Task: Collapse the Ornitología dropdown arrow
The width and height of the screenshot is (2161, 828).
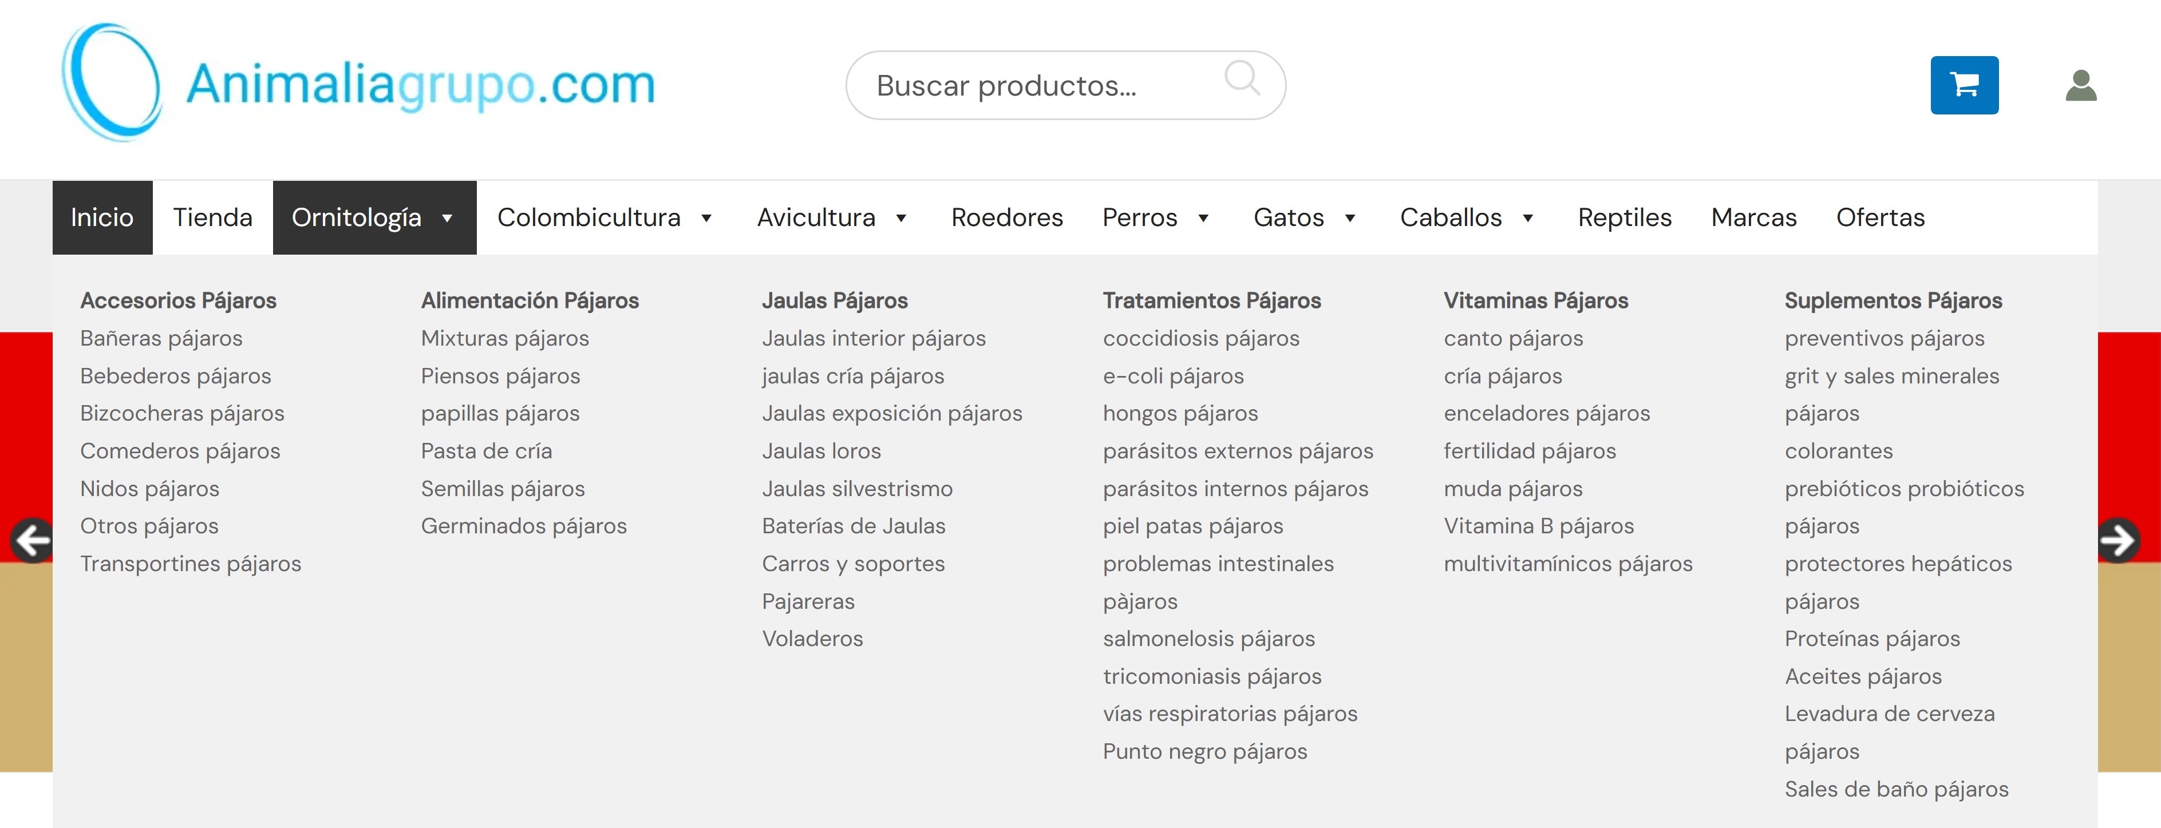Action: 447,218
